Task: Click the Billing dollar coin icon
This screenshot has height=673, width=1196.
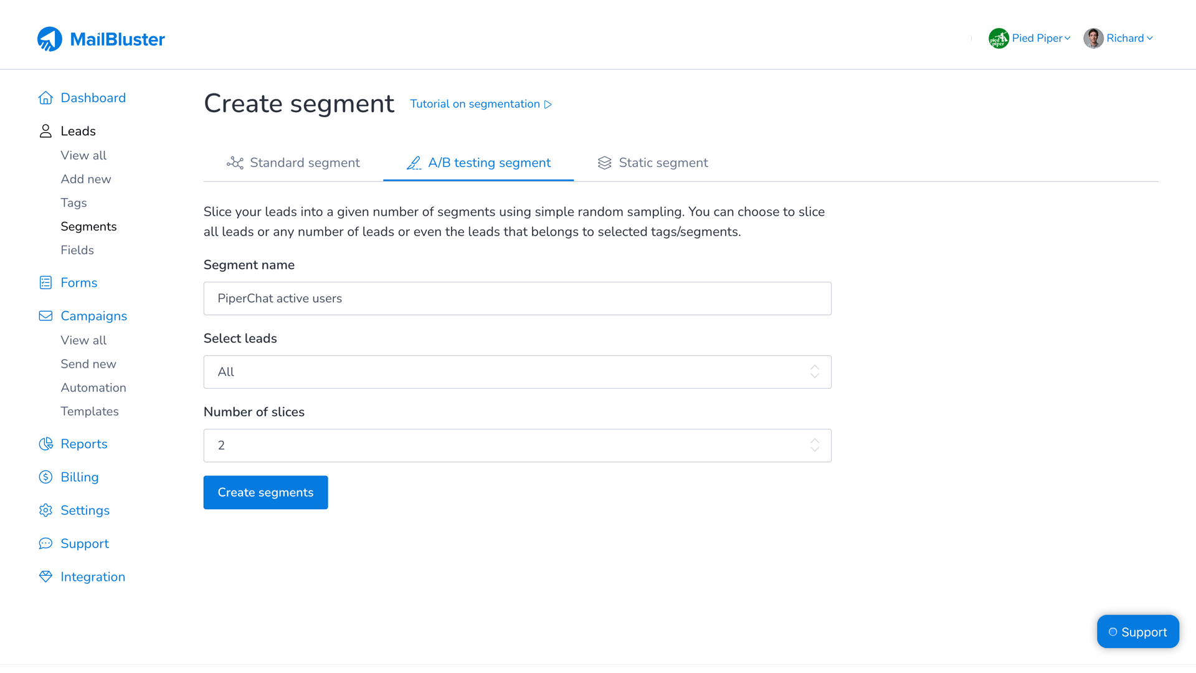Action: pyautogui.click(x=45, y=477)
